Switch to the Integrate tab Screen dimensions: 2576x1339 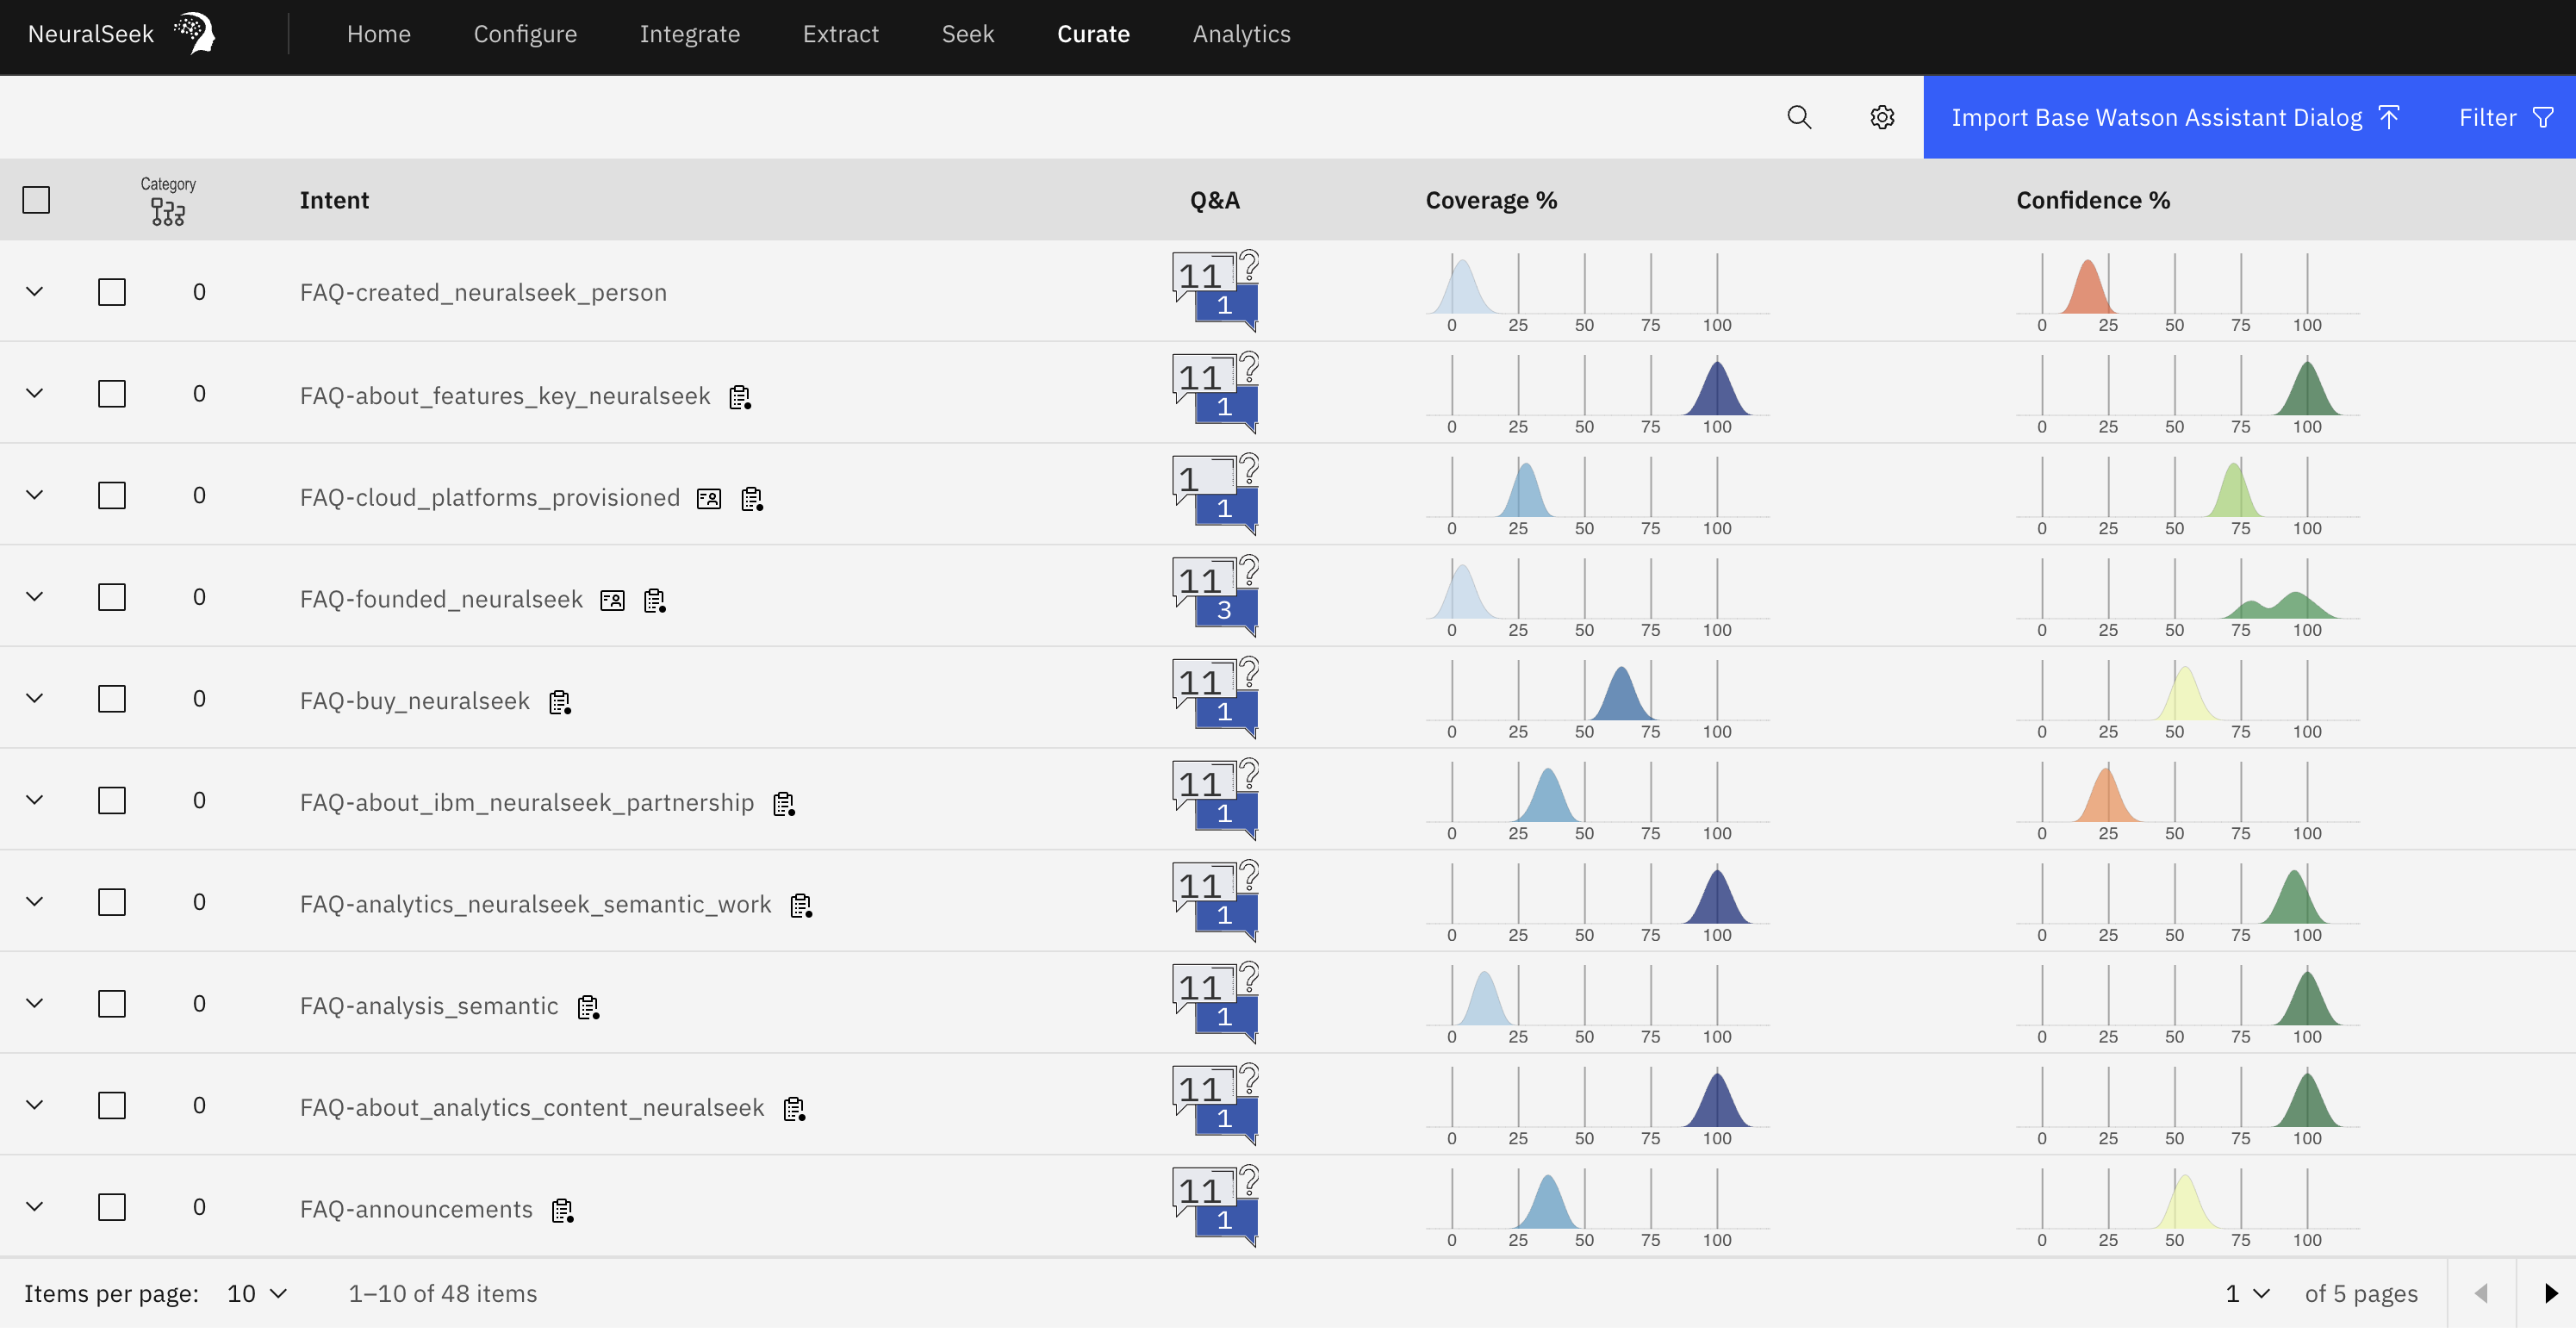click(690, 34)
